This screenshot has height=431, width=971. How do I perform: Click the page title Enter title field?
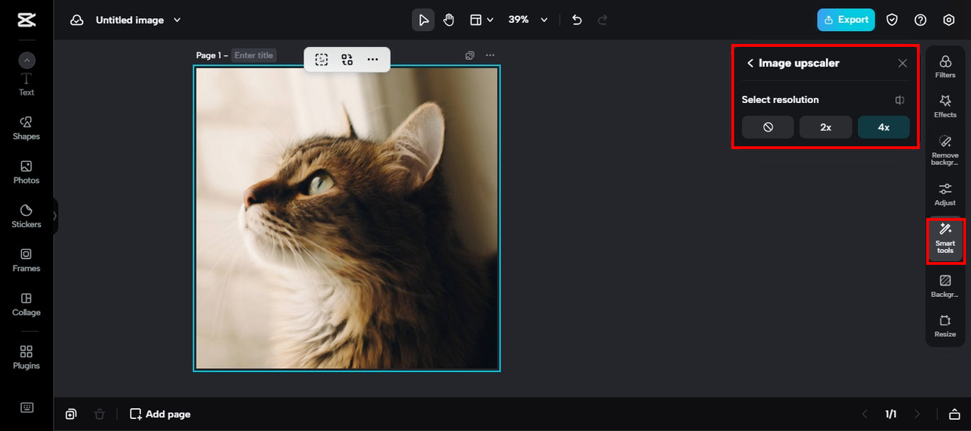tap(254, 55)
